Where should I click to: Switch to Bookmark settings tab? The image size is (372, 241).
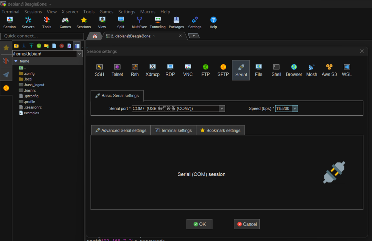[220, 131]
